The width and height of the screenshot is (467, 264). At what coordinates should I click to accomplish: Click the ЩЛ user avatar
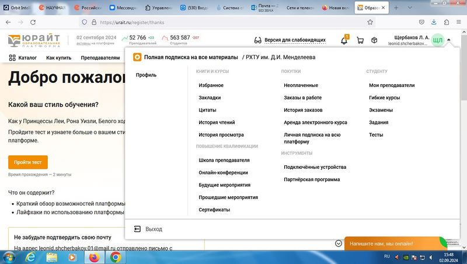click(x=437, y=40)
